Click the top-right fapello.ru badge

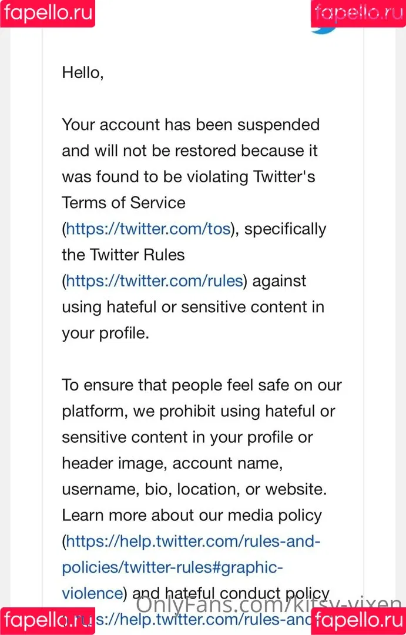[358, 13]
